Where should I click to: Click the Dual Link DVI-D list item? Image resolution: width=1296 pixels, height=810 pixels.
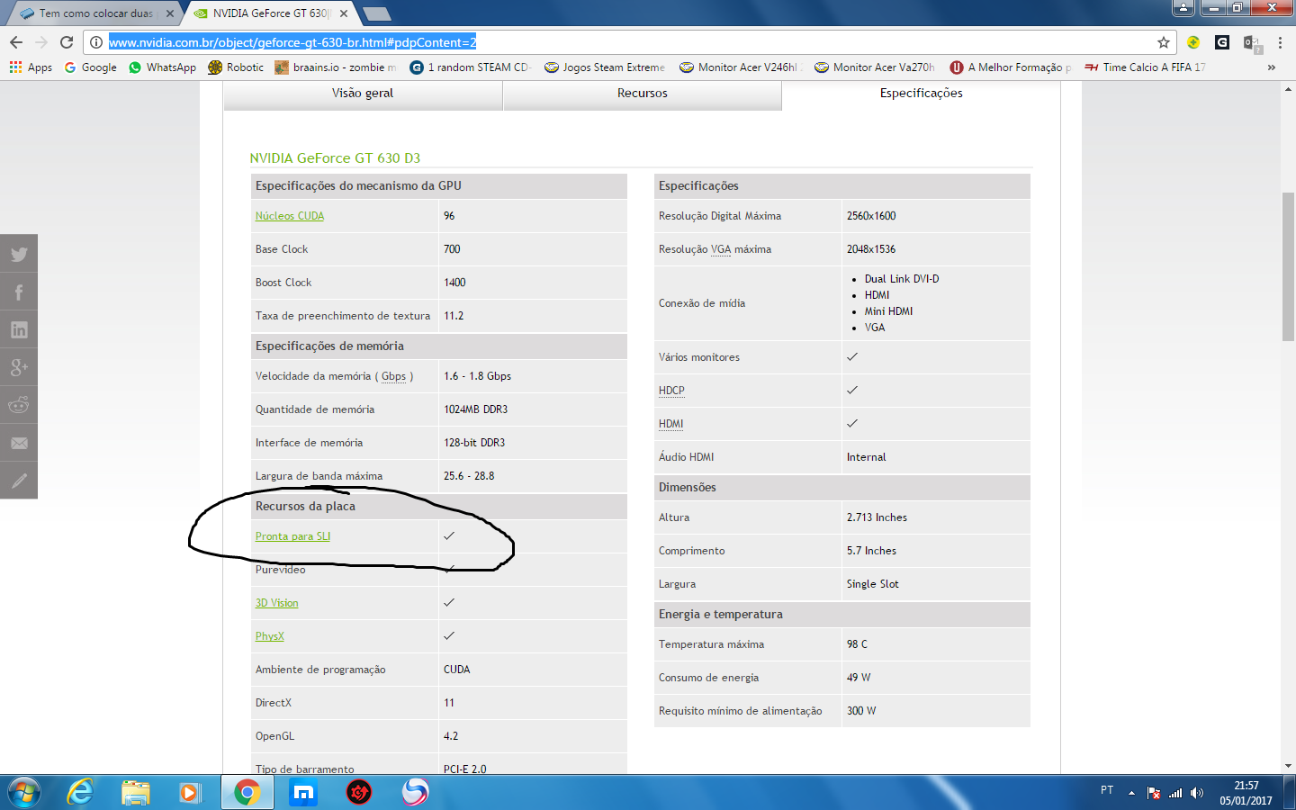[902, 279]
